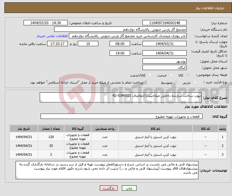Image resolution: width=232 pixels, height=196 pixels.
Task: Click the row number 2 cell
Action: tap(223, 146)
